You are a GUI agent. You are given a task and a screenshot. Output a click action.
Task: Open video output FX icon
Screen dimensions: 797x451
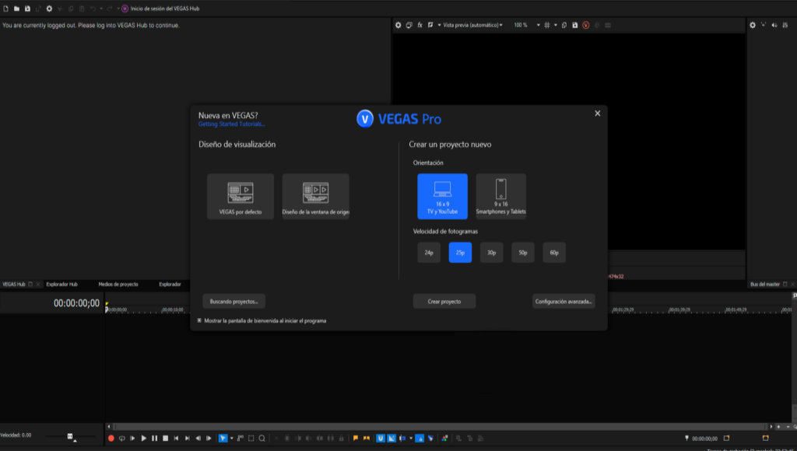(x=420, y=25)
